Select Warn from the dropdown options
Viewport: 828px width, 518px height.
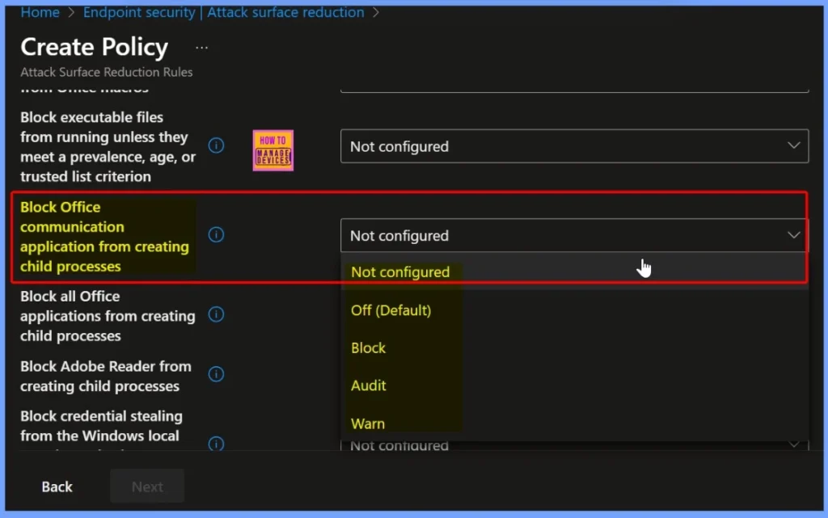tap(368, 423)
